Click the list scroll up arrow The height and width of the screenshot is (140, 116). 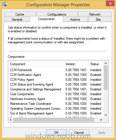click(106, 63)
